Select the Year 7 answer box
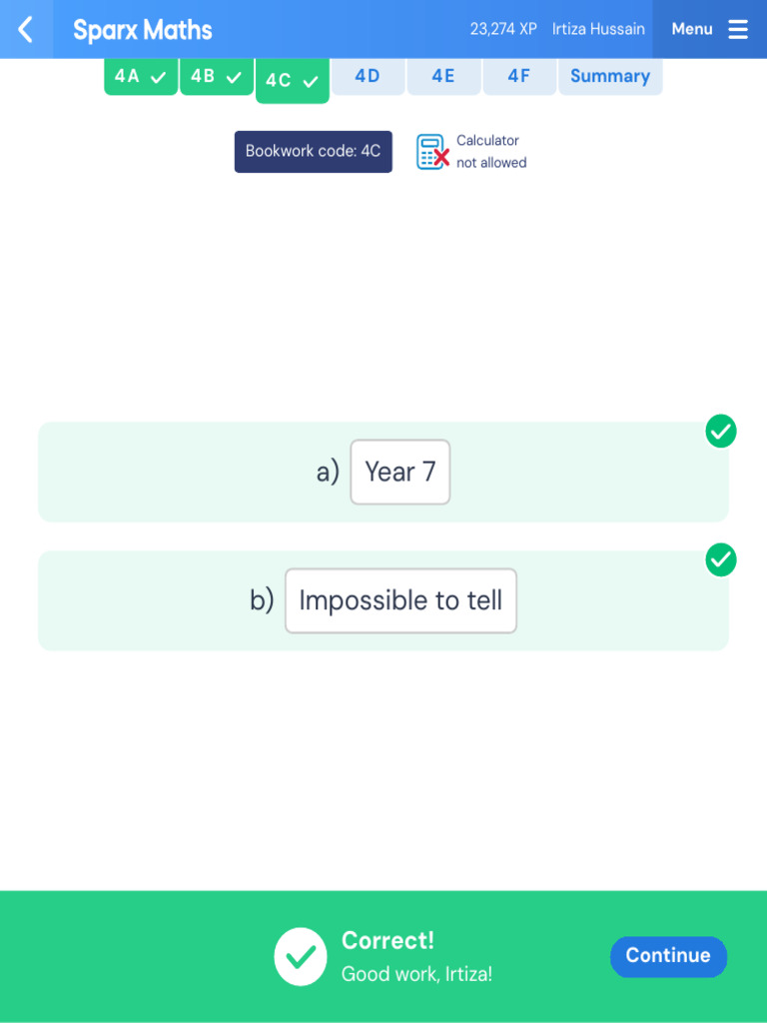The image size is (767, 1023). pyautogui.click(x=400, y=472)
